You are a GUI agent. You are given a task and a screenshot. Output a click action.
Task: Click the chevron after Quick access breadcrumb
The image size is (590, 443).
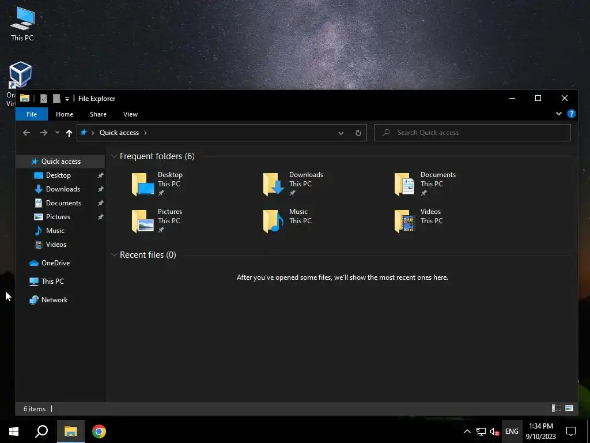coord(145,133)
